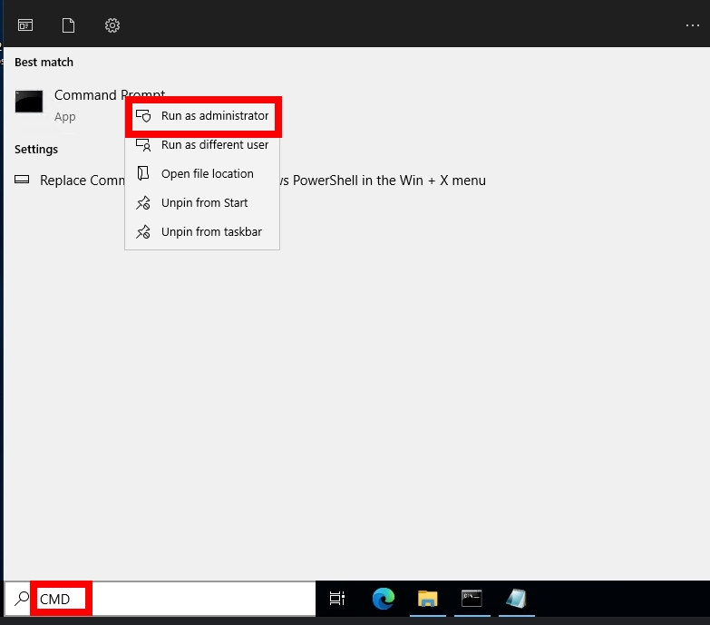Screen dimensions: 710x625
Task: Open the three-dot more options menu
Action: pyautogui.click(x=693, y=25)
